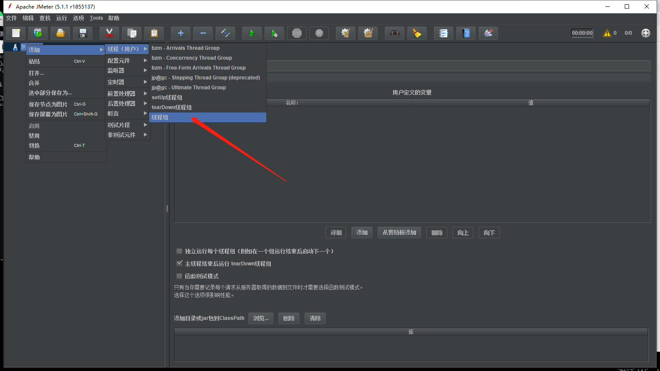Click the Cut scissors icon

[110, 33]
